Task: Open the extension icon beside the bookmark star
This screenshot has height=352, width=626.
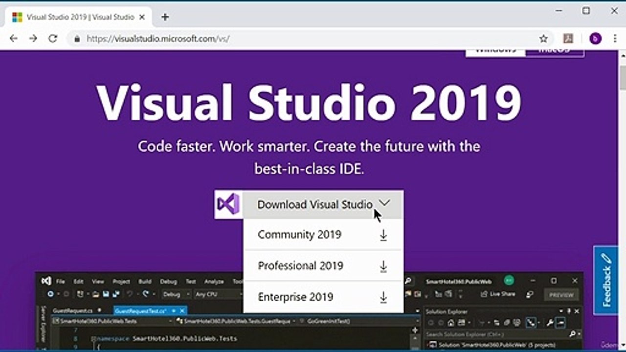Action: [568, 39]
